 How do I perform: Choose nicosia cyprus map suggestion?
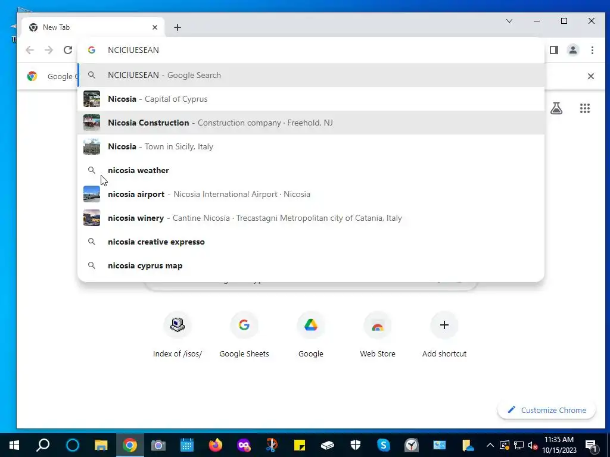[x=311, y=265]
